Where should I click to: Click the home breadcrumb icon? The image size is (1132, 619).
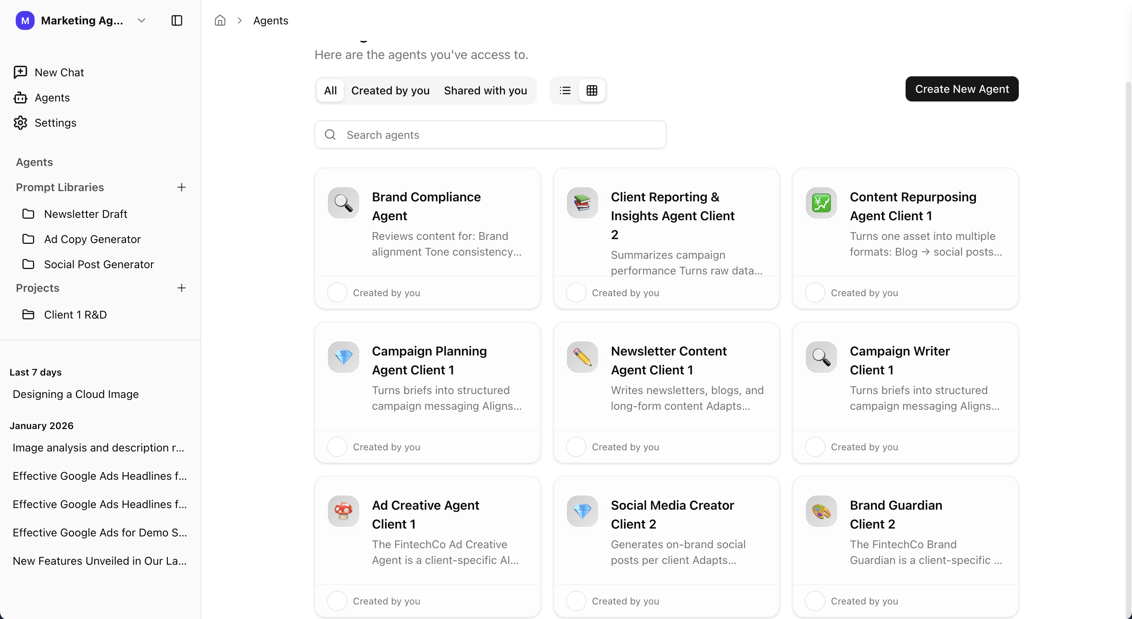pyautogui.click(x=220, y=21)
